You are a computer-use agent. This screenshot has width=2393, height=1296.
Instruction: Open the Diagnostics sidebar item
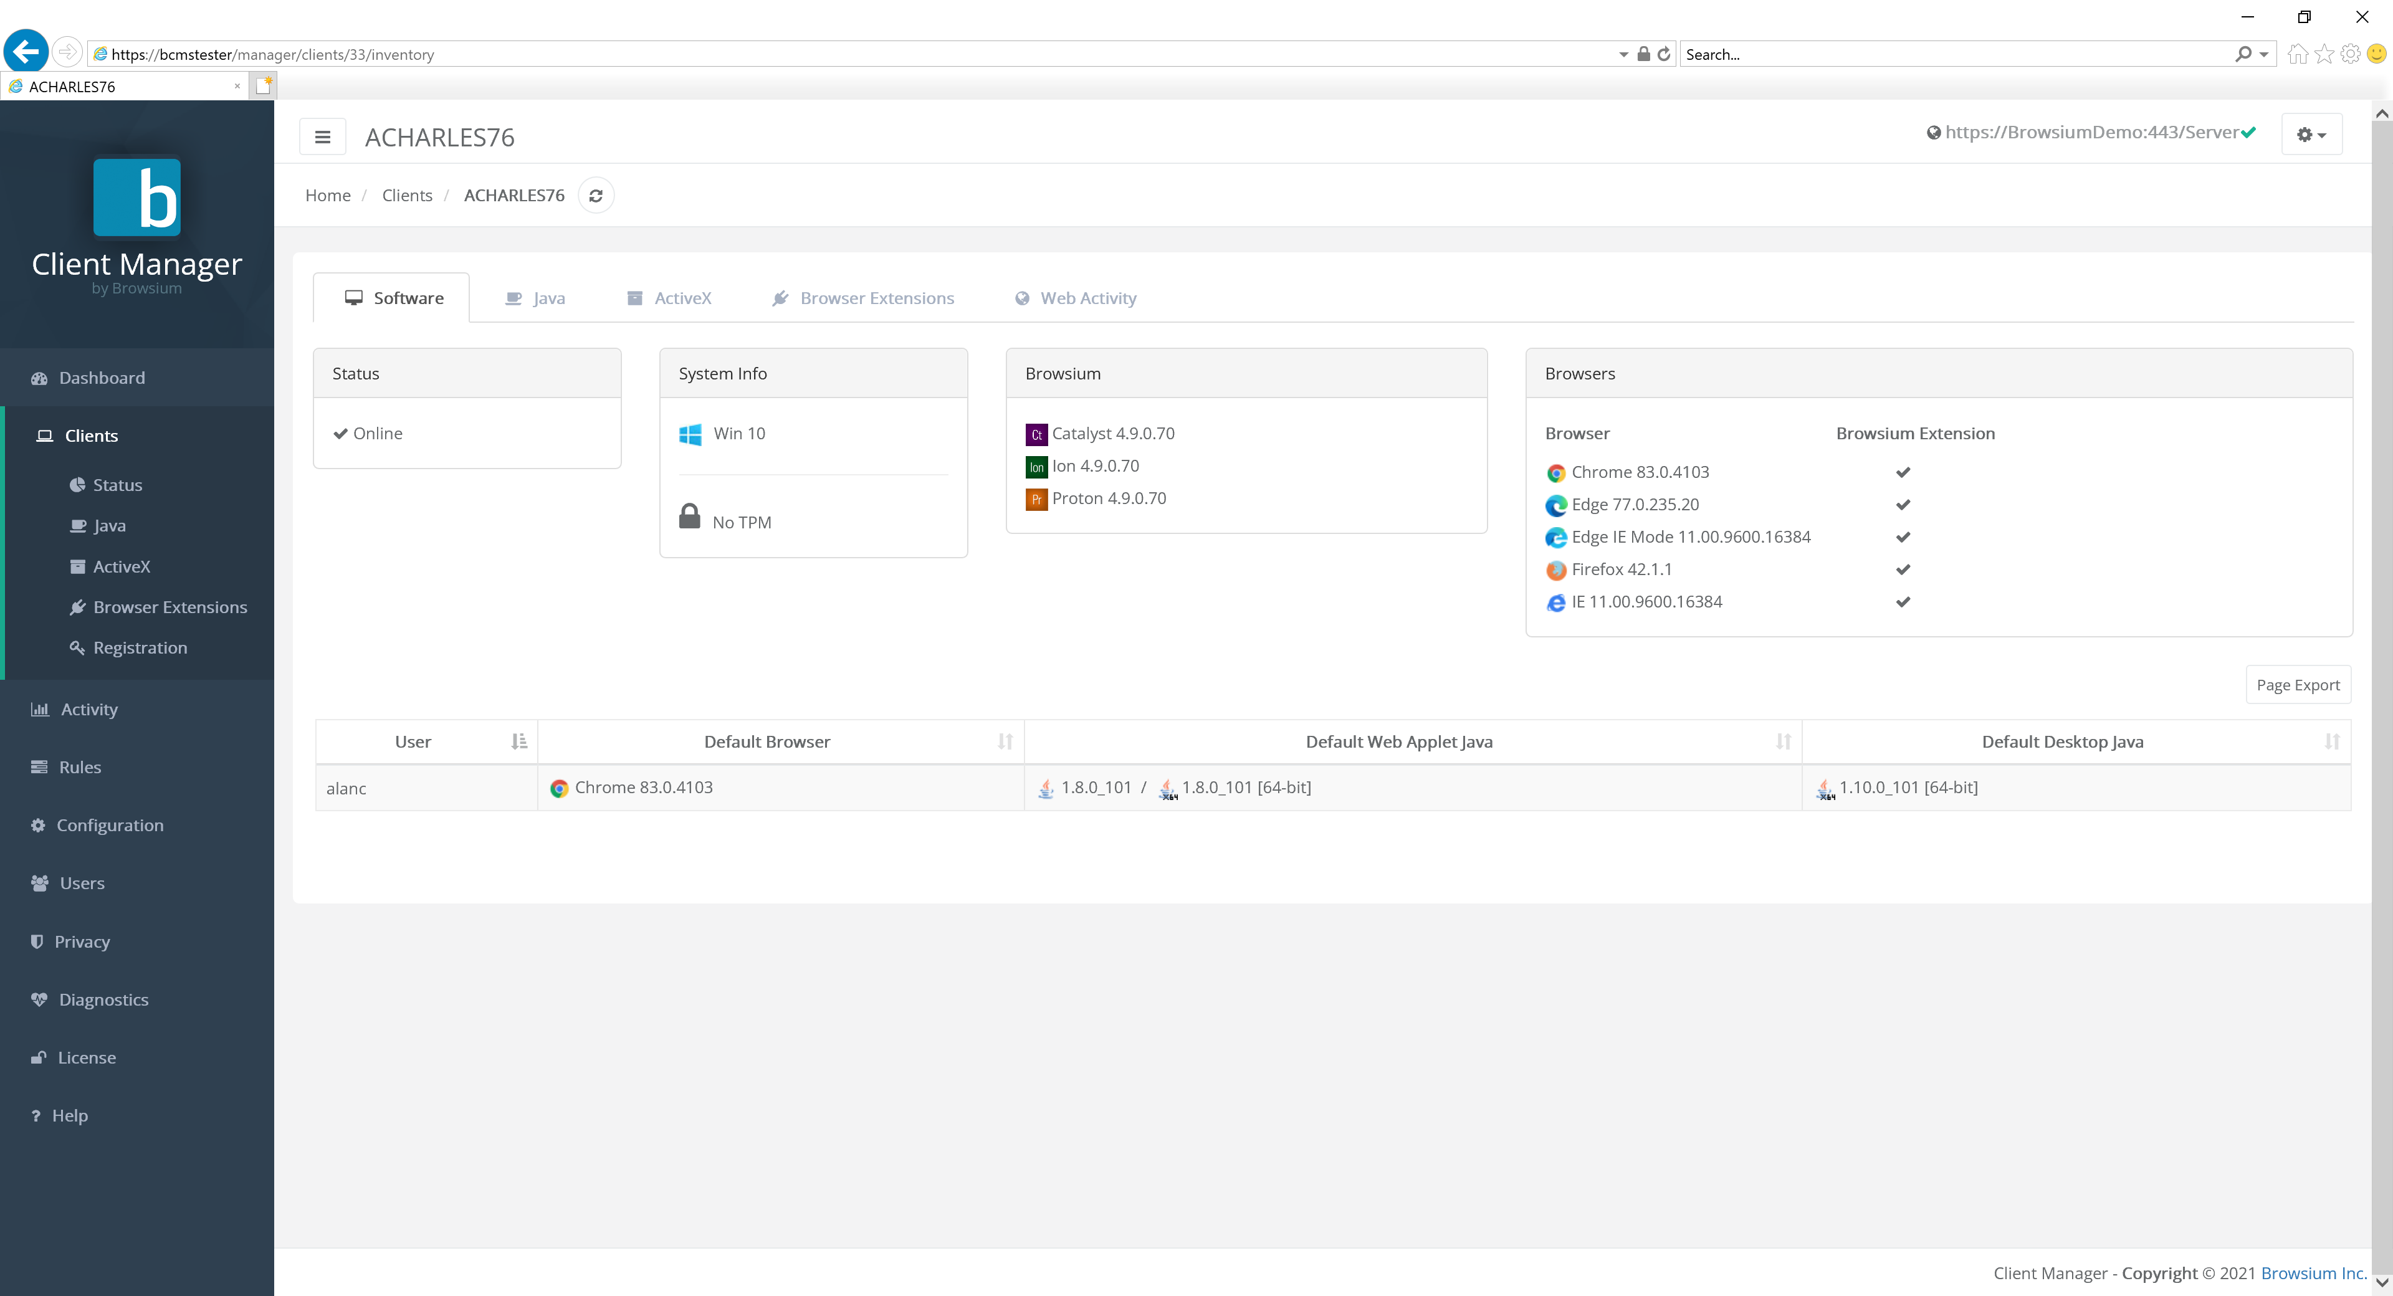coord(138,999)
